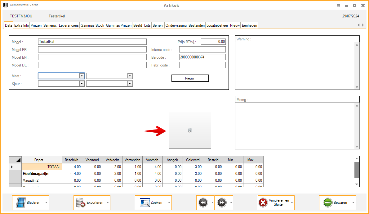Click the Exporteren database icon
The image size is (369, 214).
coord(80,203)
